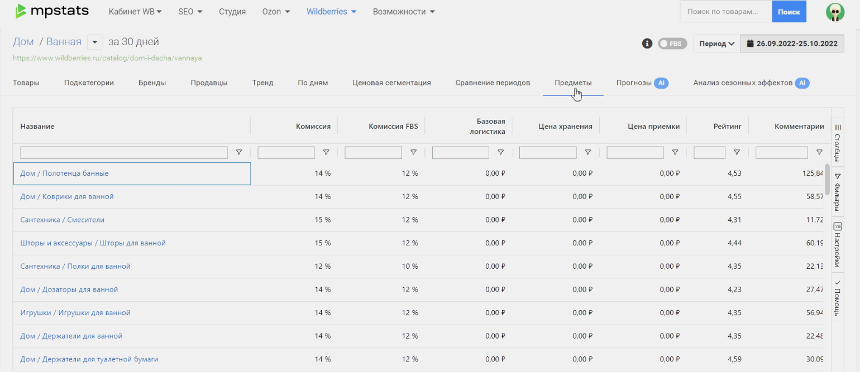Expand the SEO dropdown menu
Screen dimensions: 860x372
(190, 12)
